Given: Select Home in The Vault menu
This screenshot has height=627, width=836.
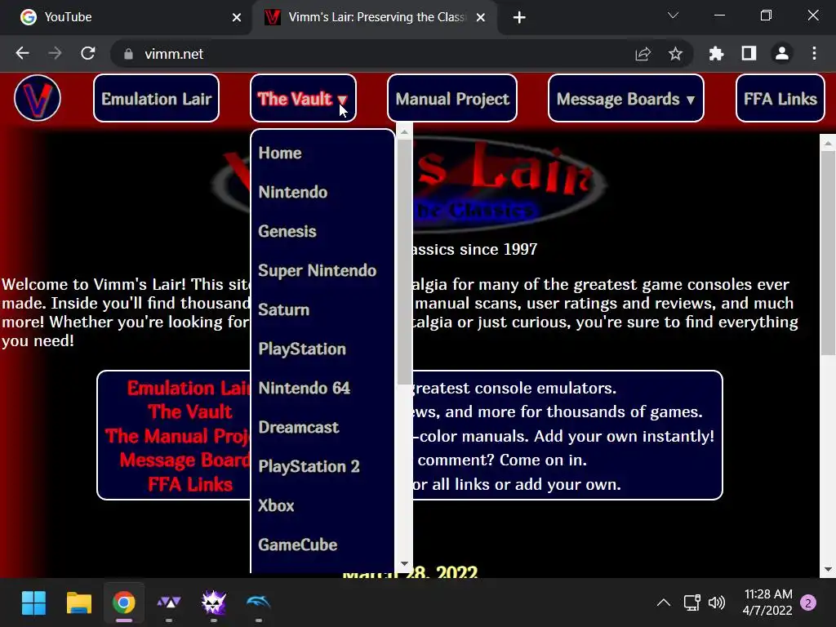Looking at the screenshot, I should pyautogui.click(x=322, y=153).
